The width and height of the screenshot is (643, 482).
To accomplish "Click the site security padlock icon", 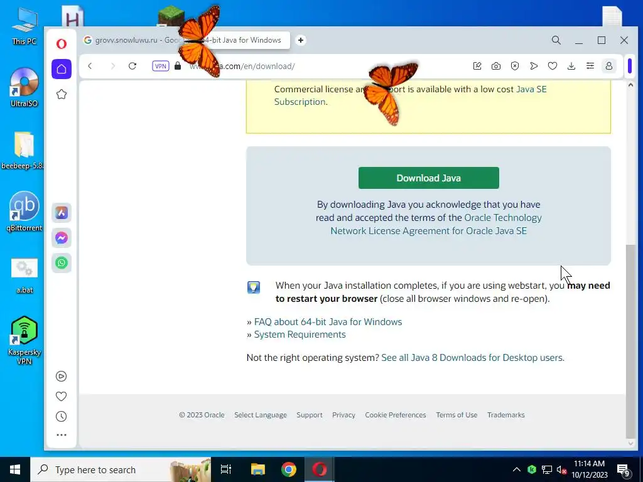I will (178, 66).
